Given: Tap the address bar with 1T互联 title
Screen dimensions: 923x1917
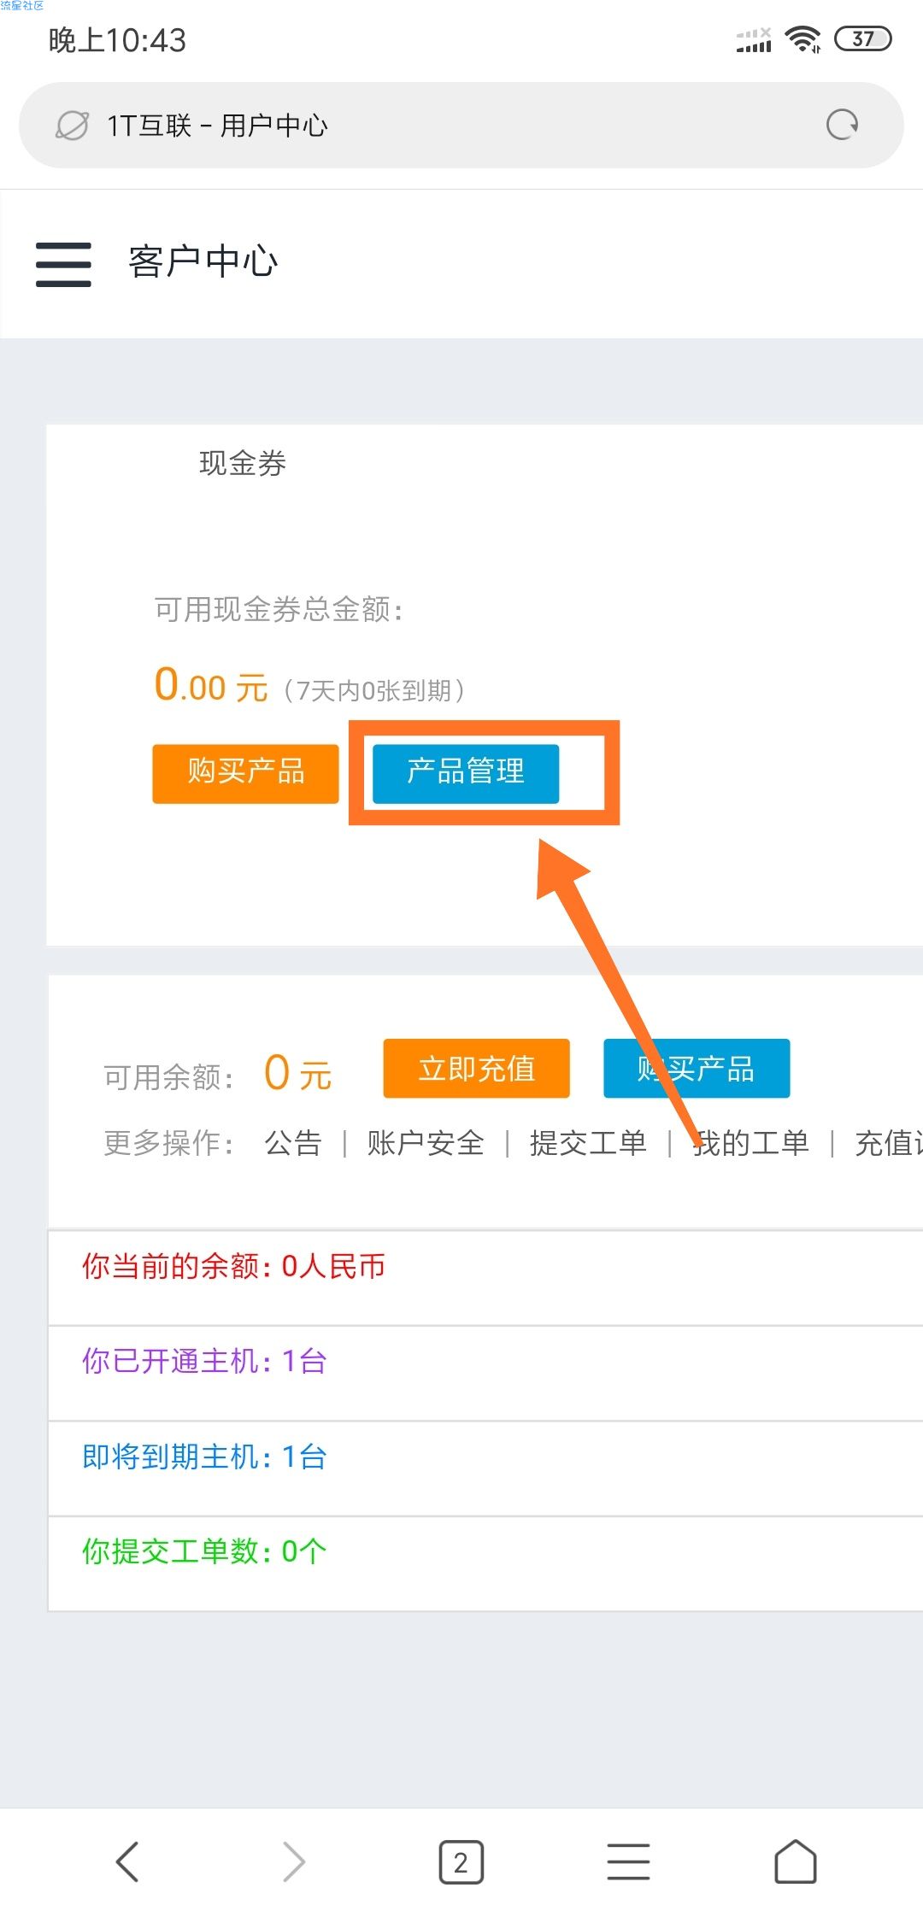Looking at the screenshot, I should click(461, 126).
